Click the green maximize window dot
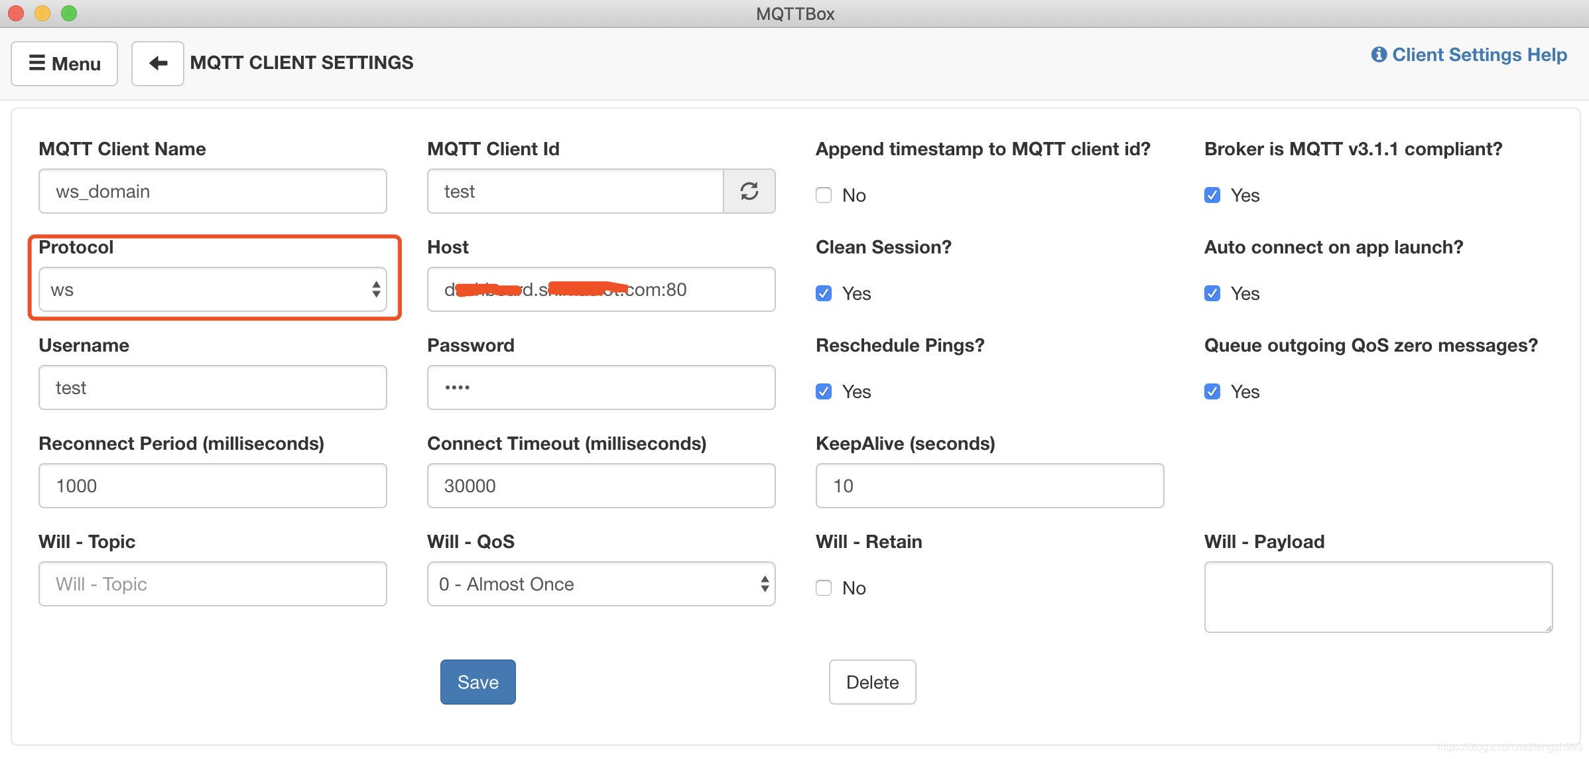 tap(69, 13)
